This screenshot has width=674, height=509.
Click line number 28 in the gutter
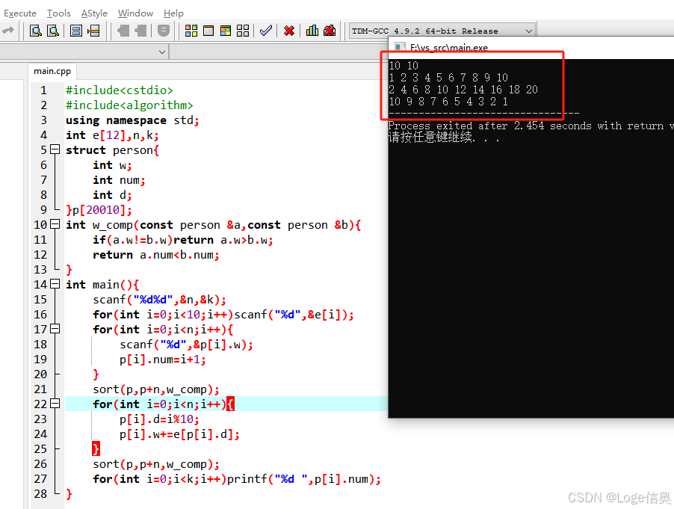coord(40,493)
